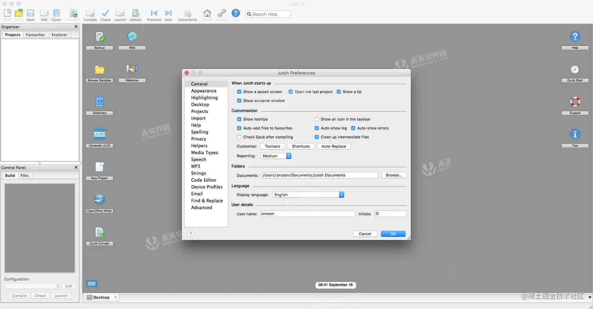
Task: Click the Launch toolbar icon
Action: coord(120,14)
